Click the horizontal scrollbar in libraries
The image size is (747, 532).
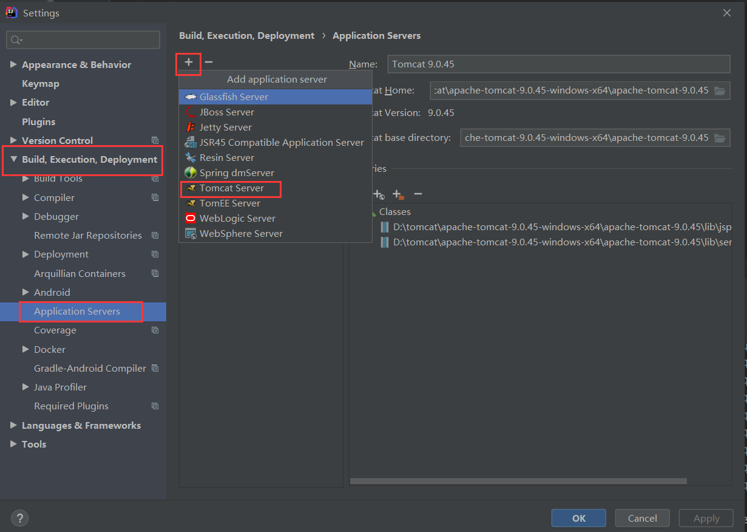click(518, 481)
